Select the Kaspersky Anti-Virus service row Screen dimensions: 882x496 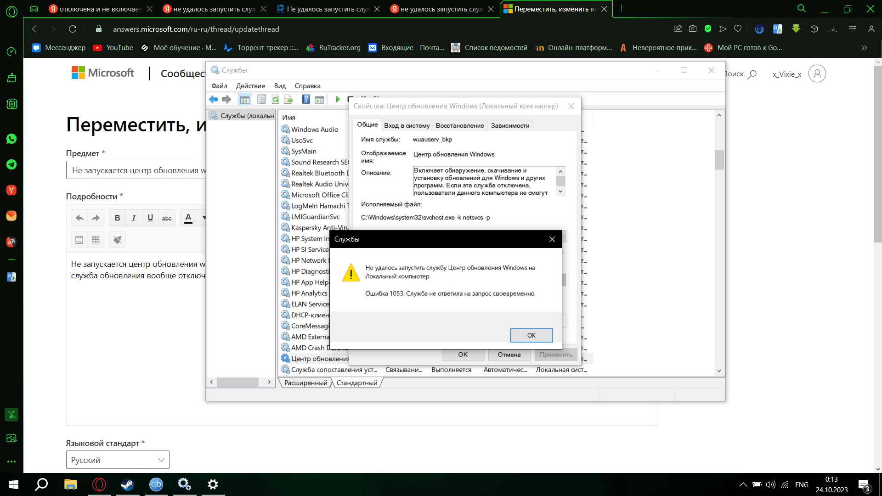315,228
